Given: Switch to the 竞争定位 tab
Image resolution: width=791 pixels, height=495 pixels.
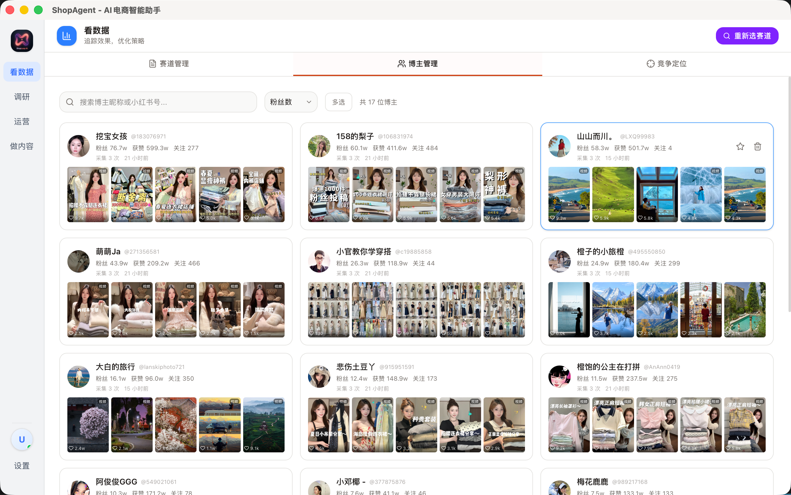Looking at the screenshot, I should pyautogui.click(x=666, y=64).
